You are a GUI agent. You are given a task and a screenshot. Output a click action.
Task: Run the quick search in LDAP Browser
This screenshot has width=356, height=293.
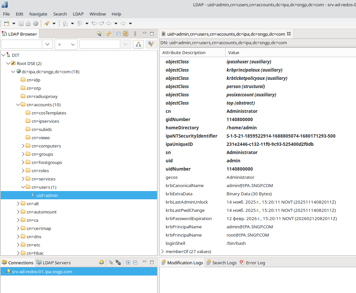pos(138,44)
